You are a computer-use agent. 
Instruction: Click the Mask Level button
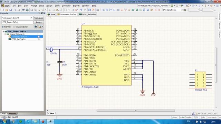point(206,114)
